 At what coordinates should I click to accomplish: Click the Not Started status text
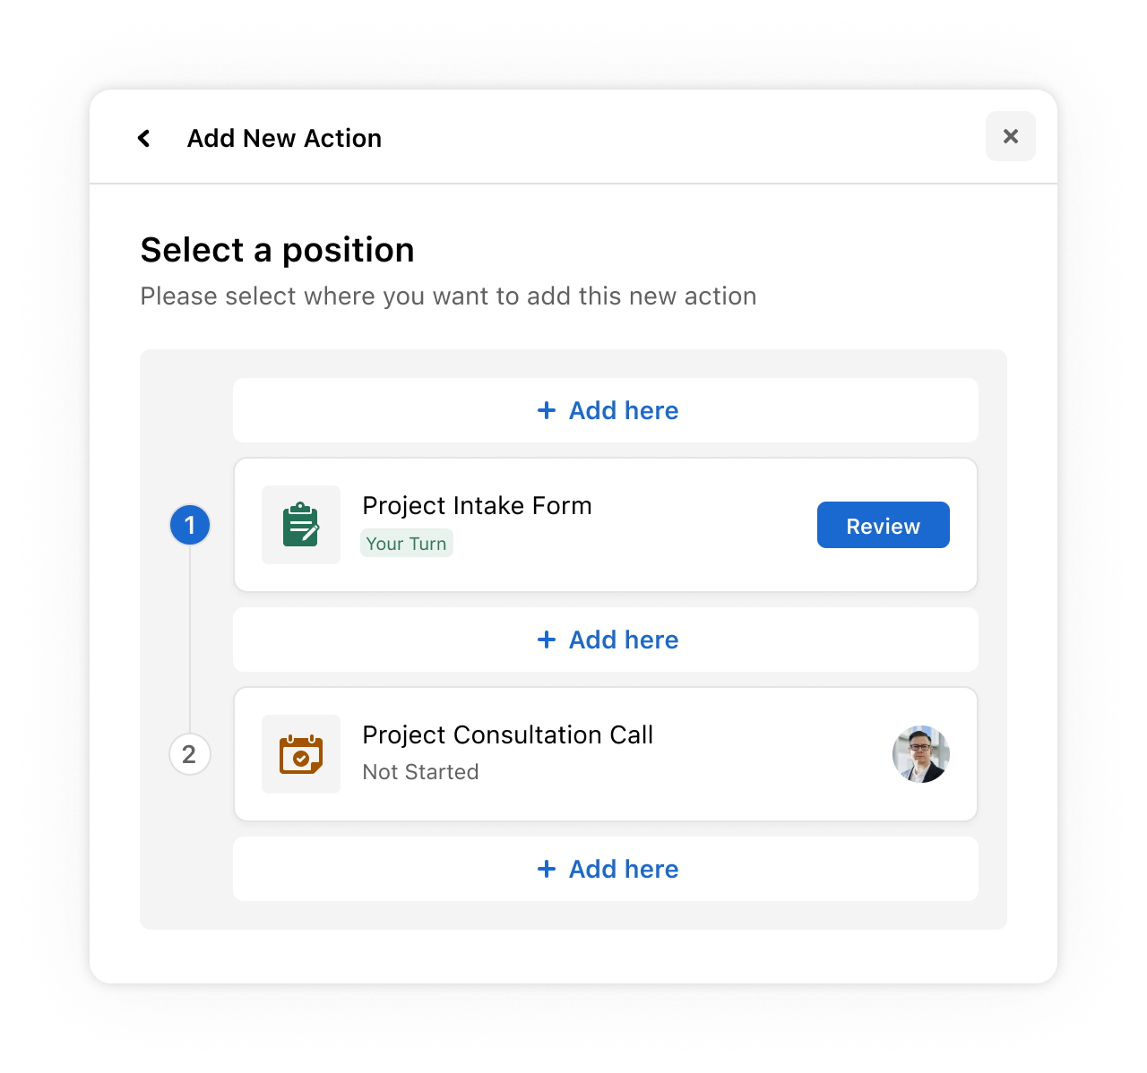[x=420, y=772]
